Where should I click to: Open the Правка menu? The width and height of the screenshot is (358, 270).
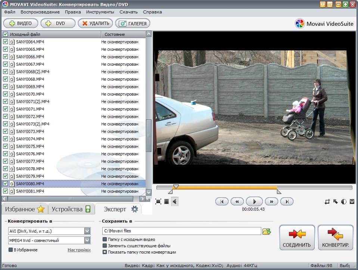[x=73, y=12]
